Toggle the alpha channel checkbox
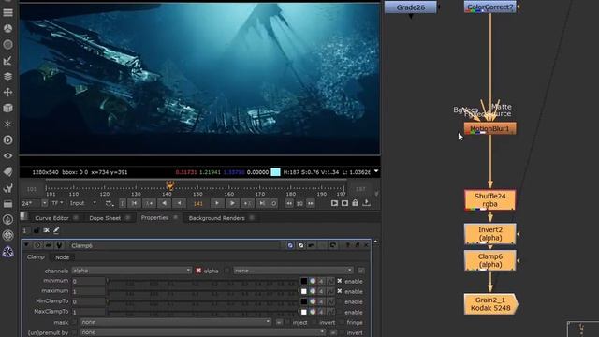The width and height of the screenshot is (599, 337). (x=198, y=271)
